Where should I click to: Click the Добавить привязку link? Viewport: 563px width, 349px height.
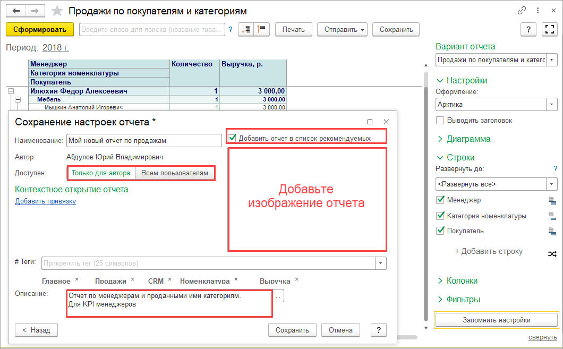[x=46, y=201]
